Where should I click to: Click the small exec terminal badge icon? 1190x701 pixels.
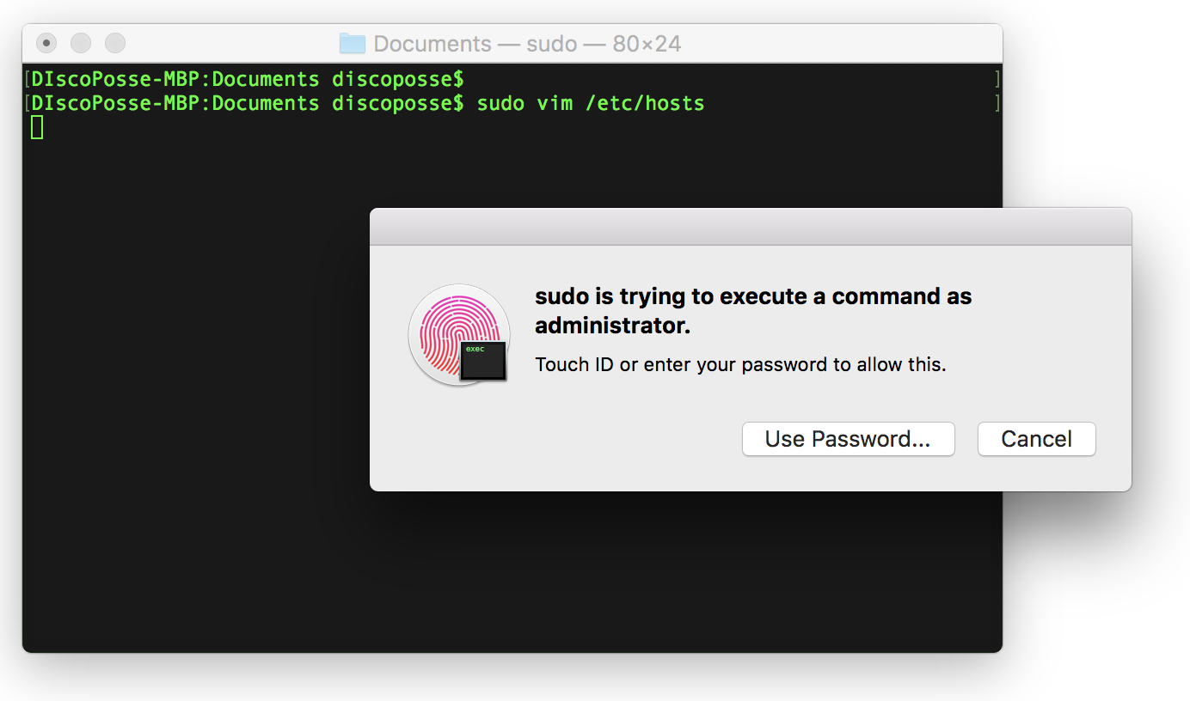pyautogui.click(x=483, y=361)
